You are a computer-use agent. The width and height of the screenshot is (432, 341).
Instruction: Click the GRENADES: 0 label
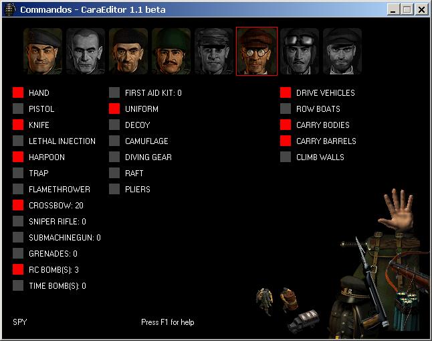click(53, 254)
